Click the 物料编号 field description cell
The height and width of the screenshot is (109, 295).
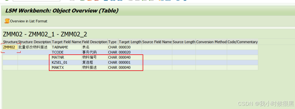[95, 57]
